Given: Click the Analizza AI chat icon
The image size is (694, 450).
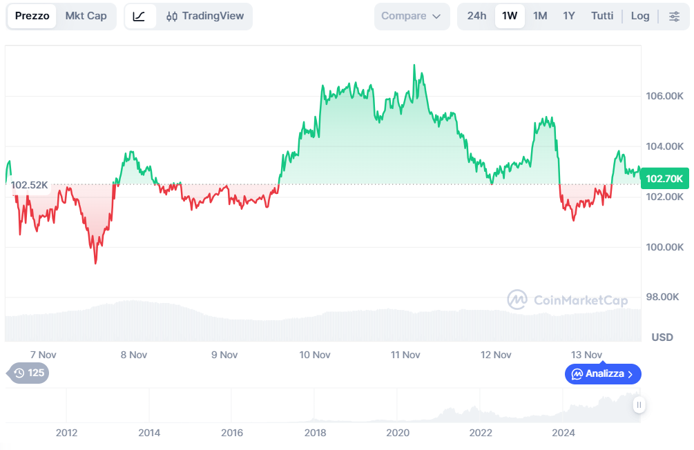Looking at the screenshot, I should click(577, 374).
